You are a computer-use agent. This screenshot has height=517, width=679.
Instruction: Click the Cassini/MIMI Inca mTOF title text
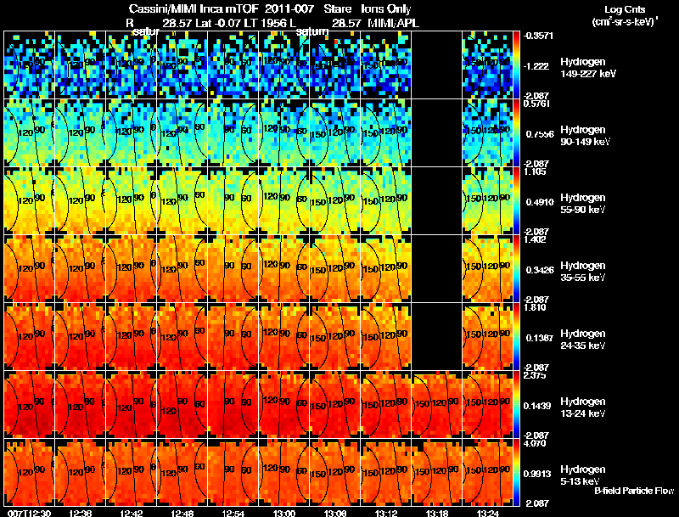[194, 8]
